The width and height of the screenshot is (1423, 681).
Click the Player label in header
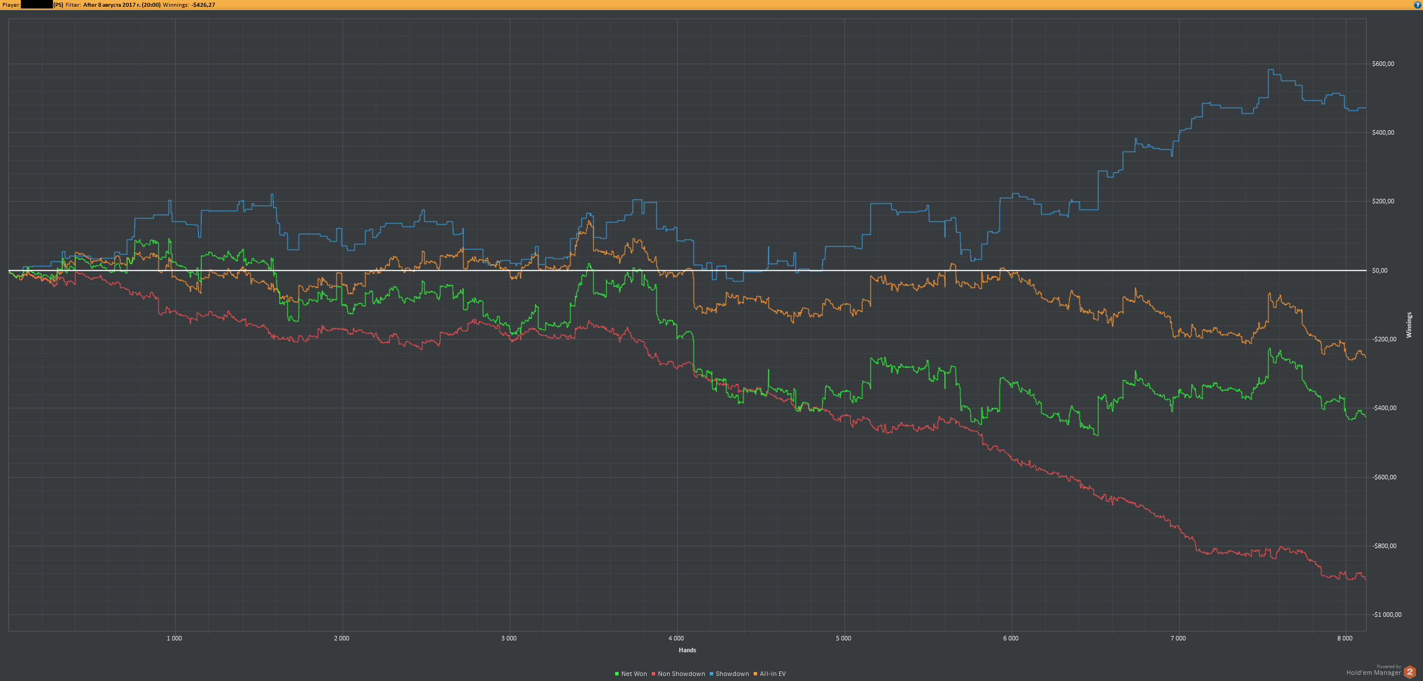tap(11, 5)
